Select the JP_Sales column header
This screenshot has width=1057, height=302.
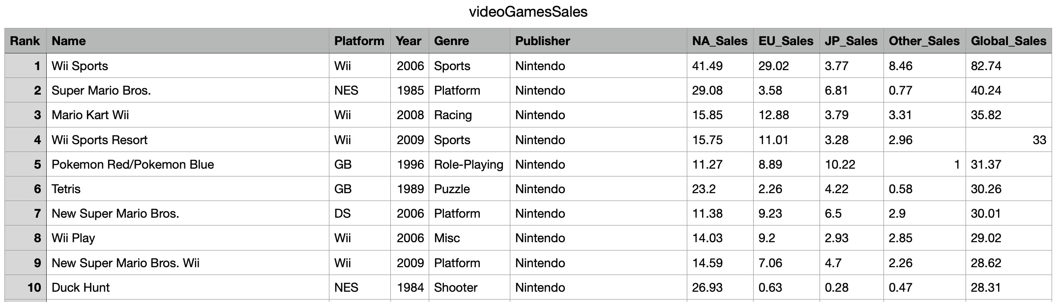(851, 41)
